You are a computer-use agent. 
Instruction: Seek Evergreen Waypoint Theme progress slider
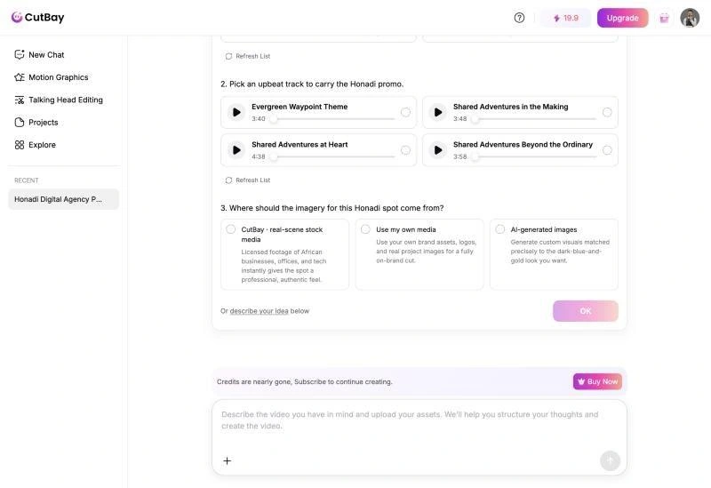(x=332, y=119)
